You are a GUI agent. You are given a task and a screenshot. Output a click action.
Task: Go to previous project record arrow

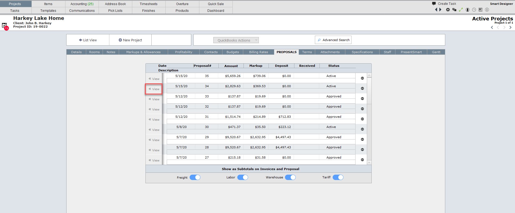point(498,27)
